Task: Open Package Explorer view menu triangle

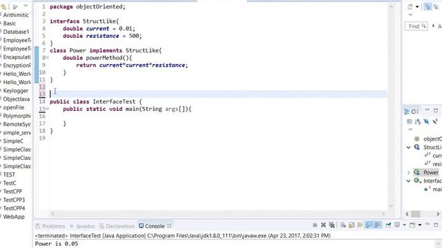Action: 26,6
